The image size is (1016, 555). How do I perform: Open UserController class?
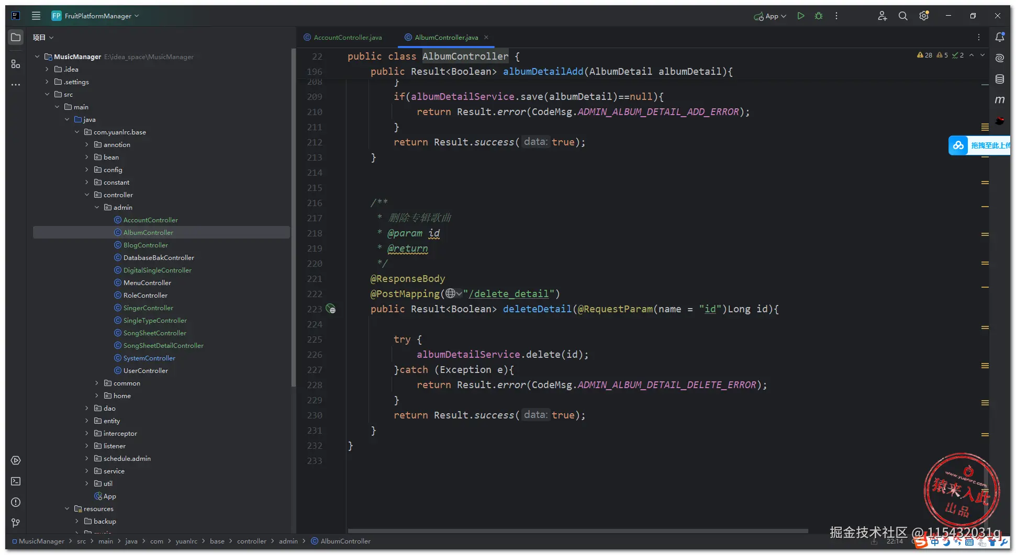point(146,370)
